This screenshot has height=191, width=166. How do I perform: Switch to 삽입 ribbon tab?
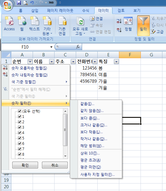coord(35,10)
